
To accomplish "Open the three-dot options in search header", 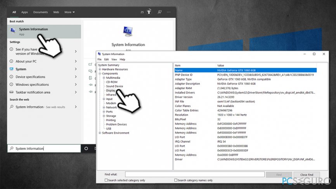I will pyautogui.click(x=169, y=12).
